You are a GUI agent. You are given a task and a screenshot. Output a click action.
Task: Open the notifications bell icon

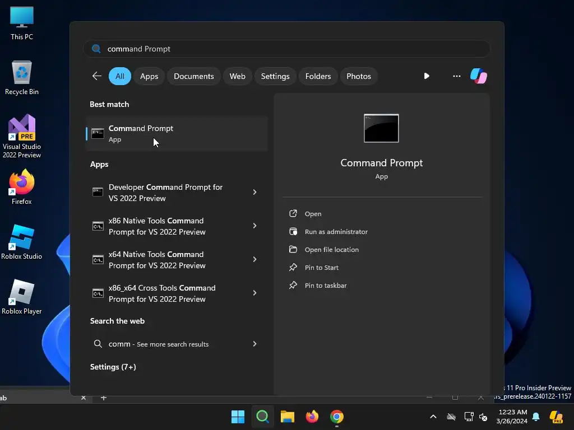point(536,417)
